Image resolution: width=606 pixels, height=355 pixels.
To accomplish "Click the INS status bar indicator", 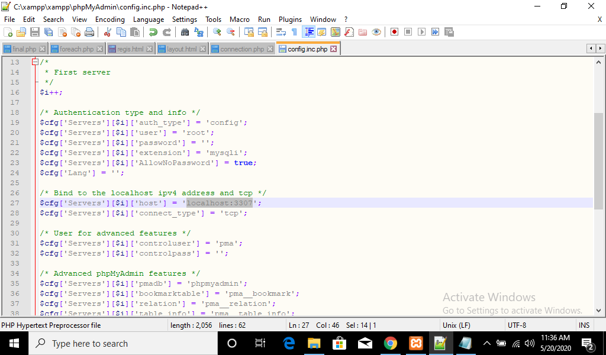I will click(584, 325).
